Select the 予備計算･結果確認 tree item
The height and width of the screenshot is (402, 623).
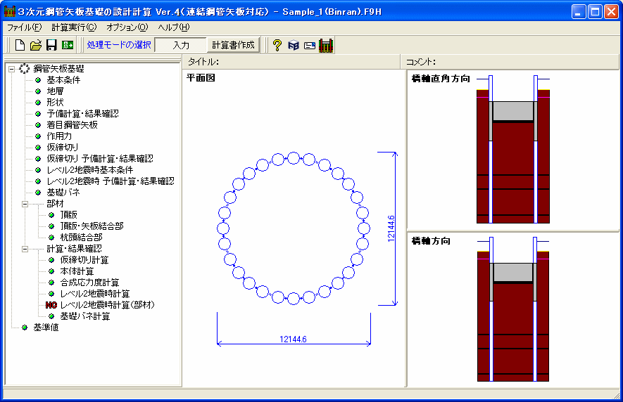pos(82,114)
